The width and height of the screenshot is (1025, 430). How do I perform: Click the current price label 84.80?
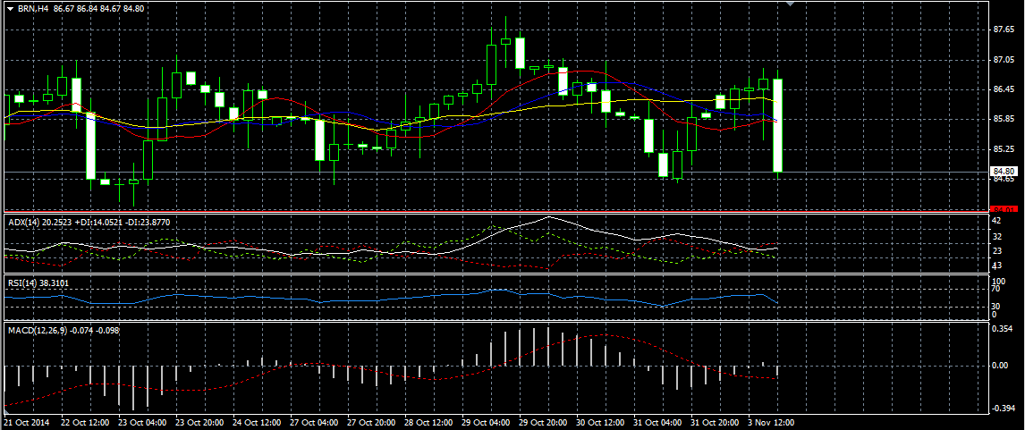tap(1004, 173)
